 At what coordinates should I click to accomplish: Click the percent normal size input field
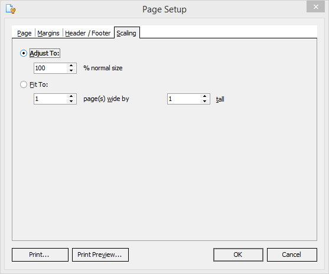point(50,68)
